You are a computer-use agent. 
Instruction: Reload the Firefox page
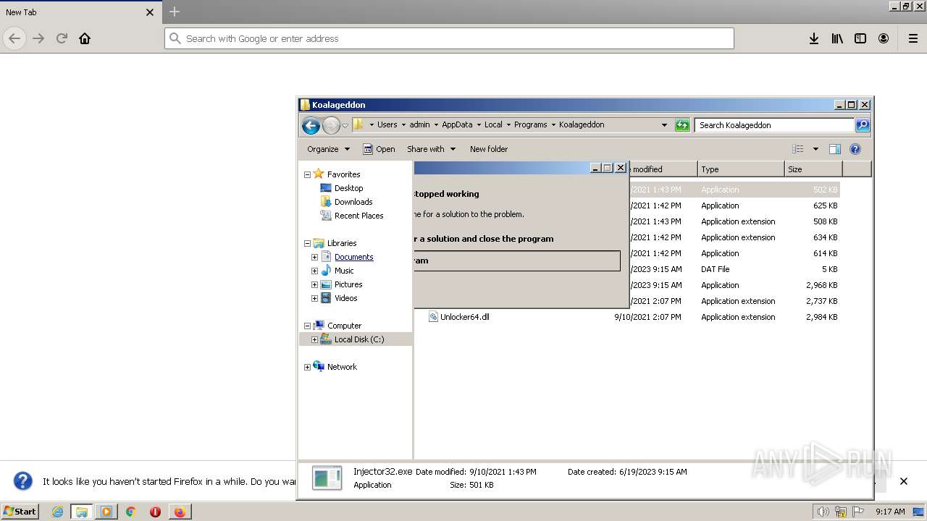click(62, 38)
